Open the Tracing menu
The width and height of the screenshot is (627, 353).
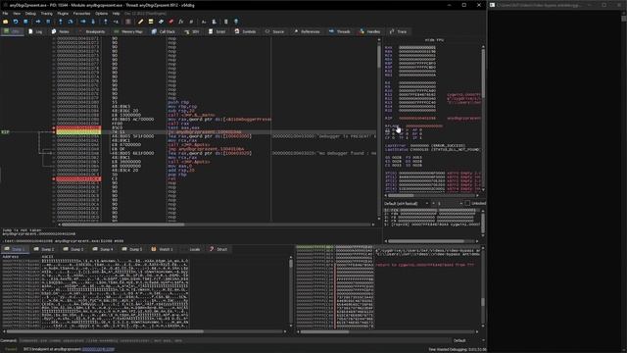click(x=46, y=13)
